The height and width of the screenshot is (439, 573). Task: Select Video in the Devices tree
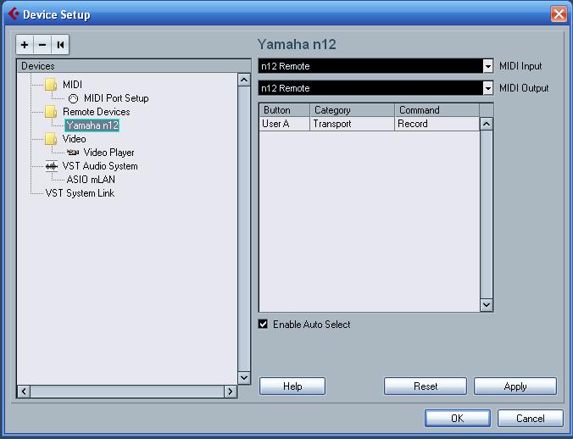click(75, 139)
